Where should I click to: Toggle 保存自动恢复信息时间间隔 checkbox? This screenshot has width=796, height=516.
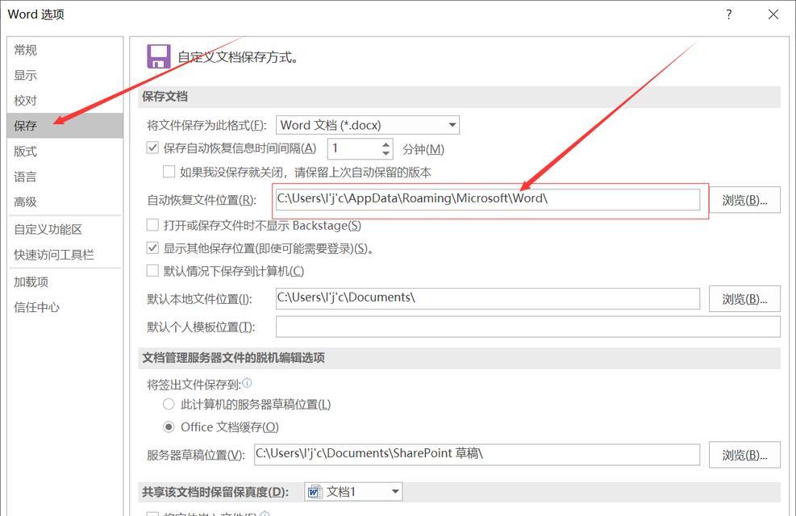(x=152, y=148)
